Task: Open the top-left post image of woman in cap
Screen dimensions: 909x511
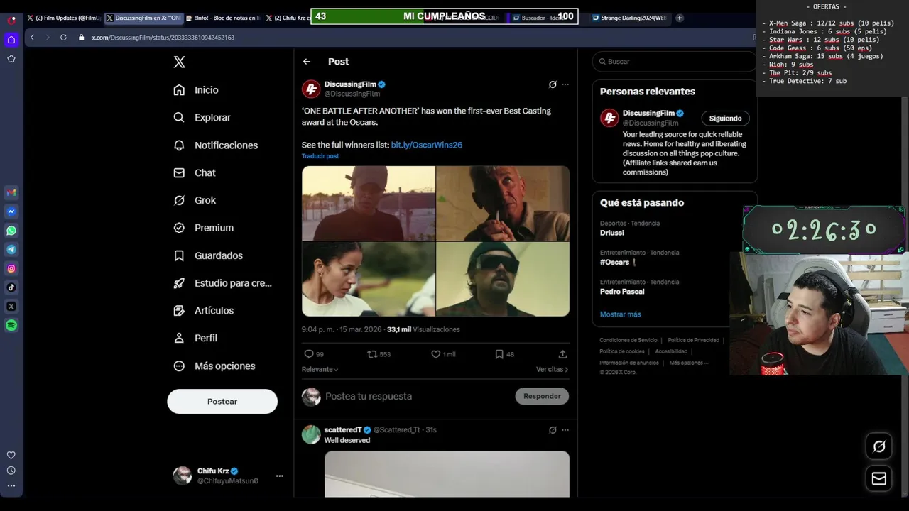Action: 369,204
